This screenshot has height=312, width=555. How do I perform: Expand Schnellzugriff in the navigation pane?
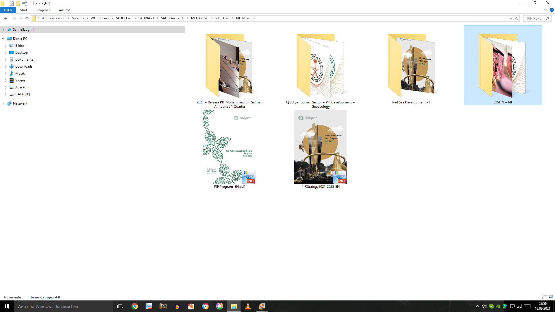[3, 29]
